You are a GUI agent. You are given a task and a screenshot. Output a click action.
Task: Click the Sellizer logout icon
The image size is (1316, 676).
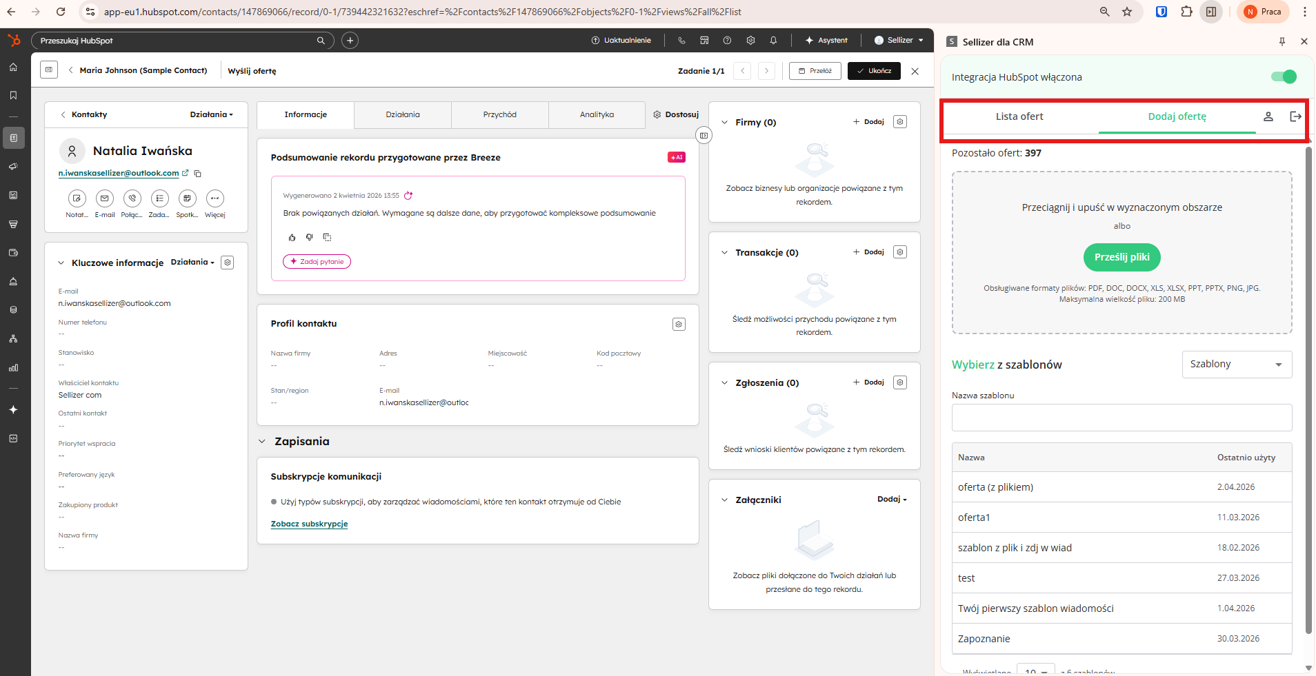pos(1295,116)
